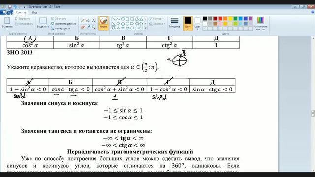
Task: Click the Undo arrow in the title bar
Action: [x=15, y=7]
